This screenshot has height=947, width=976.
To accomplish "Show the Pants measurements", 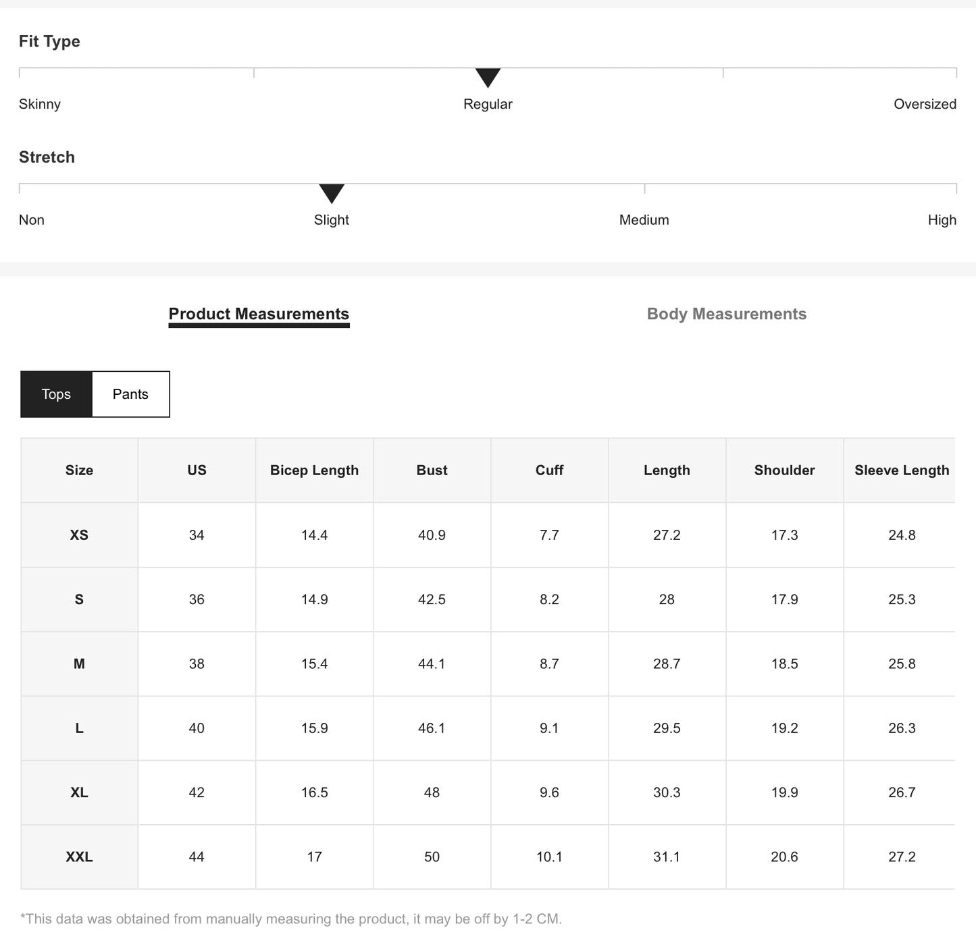I will (x=130, y=394).
